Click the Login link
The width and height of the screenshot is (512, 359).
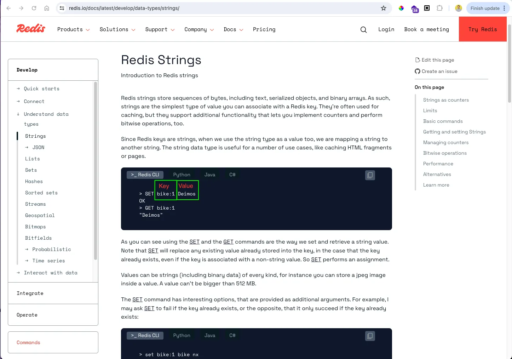386,29
